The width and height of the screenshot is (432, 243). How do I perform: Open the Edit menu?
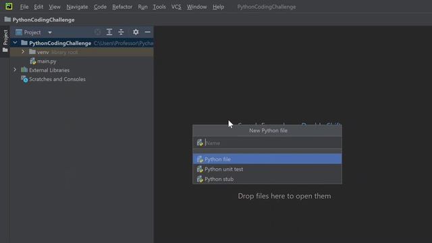(x=38, y=7)
